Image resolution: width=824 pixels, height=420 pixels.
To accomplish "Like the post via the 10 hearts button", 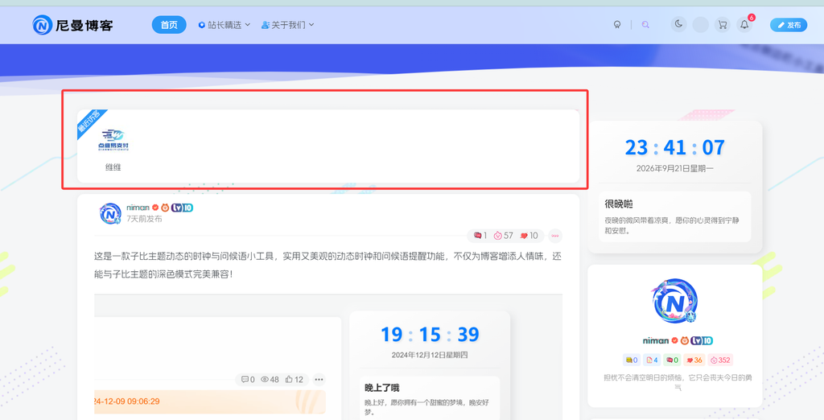I will pos(529,236).
